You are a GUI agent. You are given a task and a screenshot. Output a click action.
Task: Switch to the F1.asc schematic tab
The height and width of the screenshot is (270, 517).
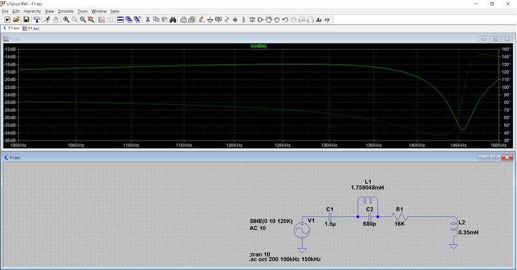pos(12,28)
